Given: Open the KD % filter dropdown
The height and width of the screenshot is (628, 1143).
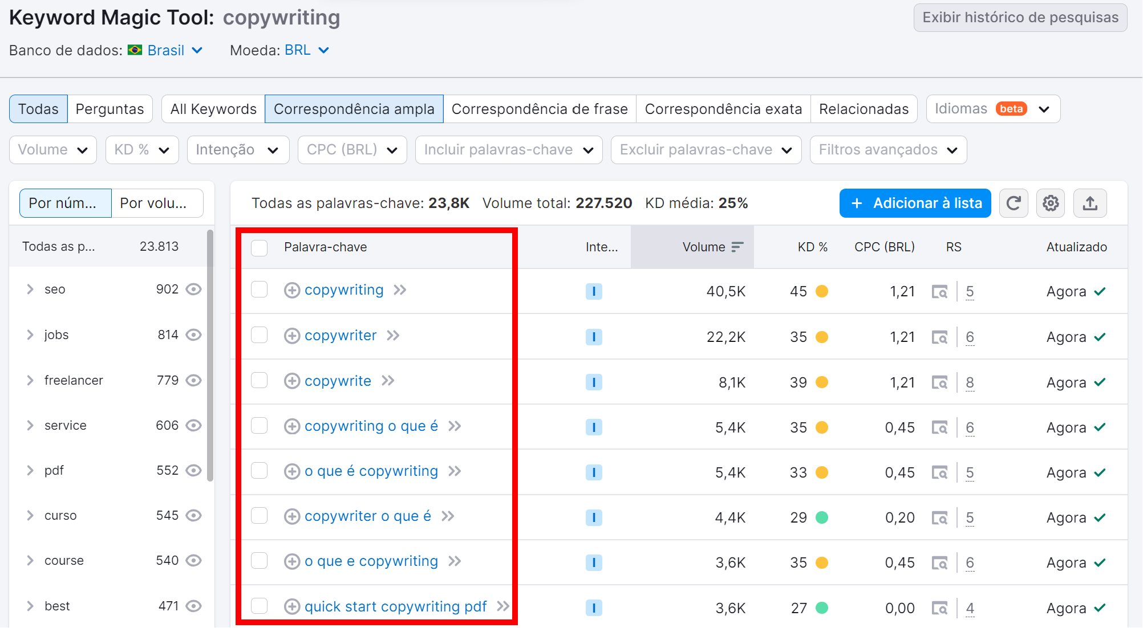Looking at the screenshot, I should click(x=142, y=150).
